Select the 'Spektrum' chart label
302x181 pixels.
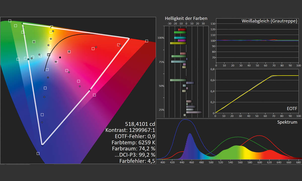coord(287,122)
